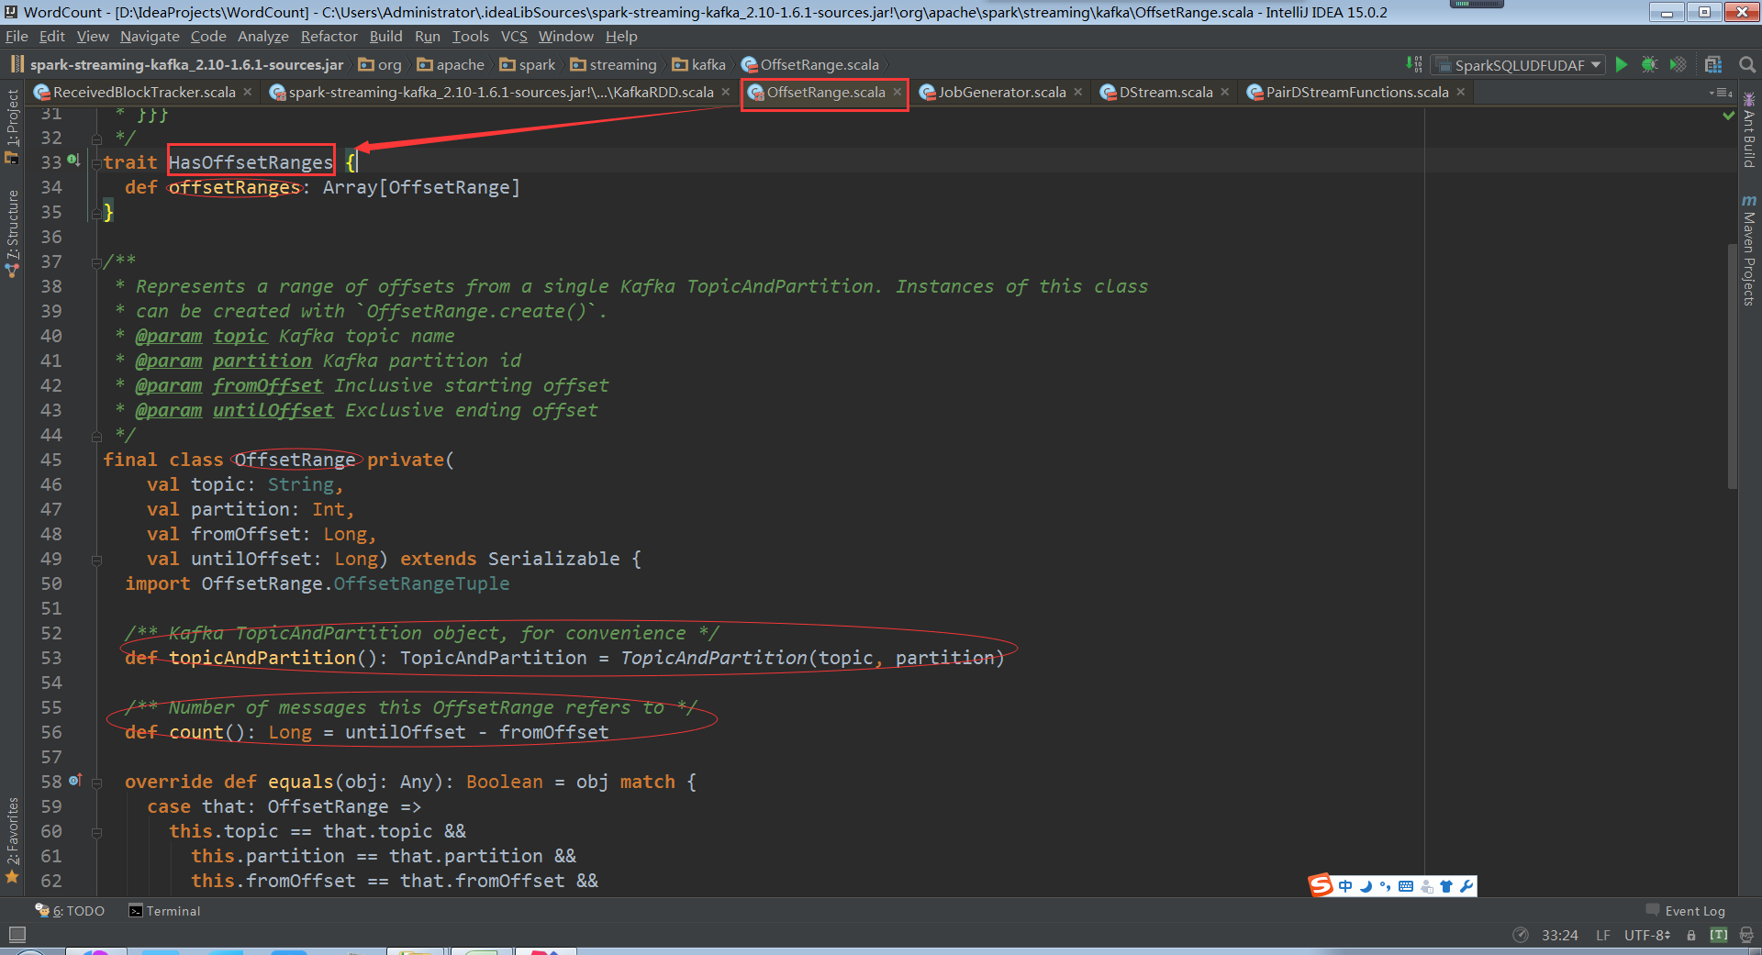Open the Refactor menu
Image resolution: width=1762 pixels, height=955 pixels.
pyautogui.click(x=329, y=37)
